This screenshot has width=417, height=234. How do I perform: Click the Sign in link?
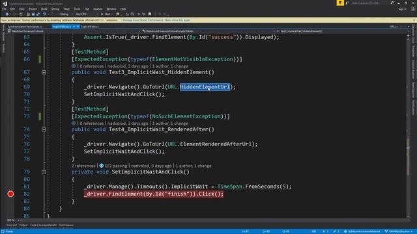coord(403,9)
